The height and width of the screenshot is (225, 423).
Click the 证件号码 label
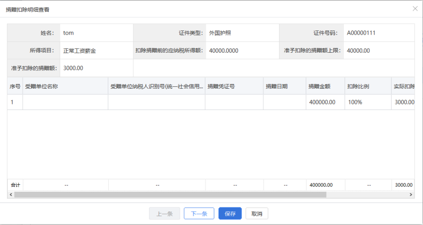click(326, 33)
